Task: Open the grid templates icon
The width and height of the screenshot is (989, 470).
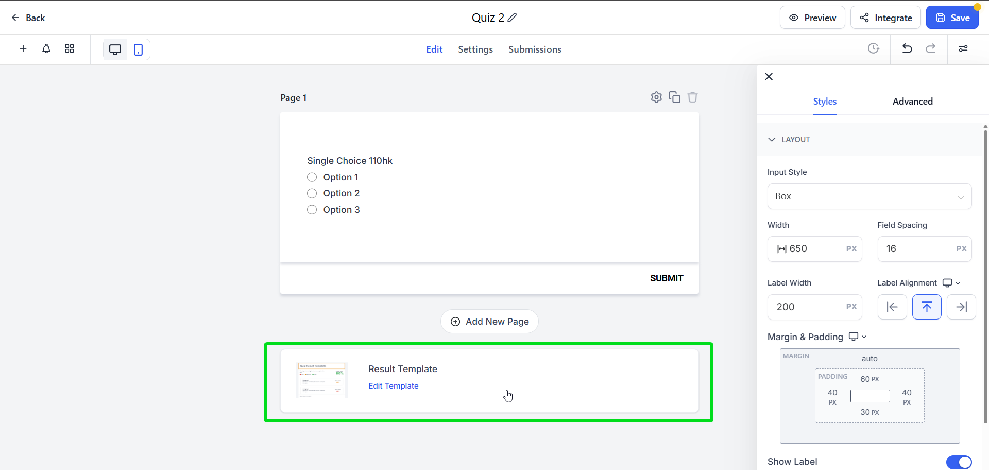Action: pos(70,48)
